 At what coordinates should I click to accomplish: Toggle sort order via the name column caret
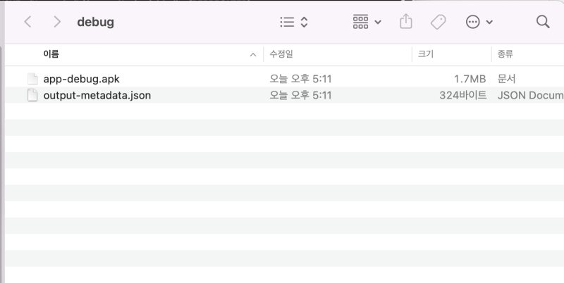253,55
